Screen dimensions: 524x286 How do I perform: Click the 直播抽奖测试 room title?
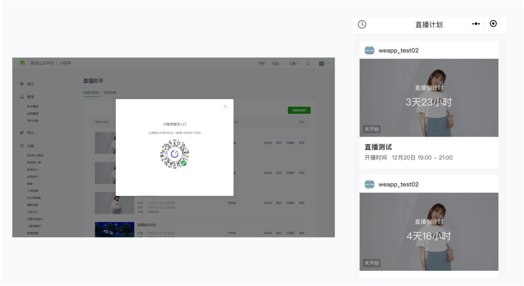pyautogui.click(x=147, y=225)
